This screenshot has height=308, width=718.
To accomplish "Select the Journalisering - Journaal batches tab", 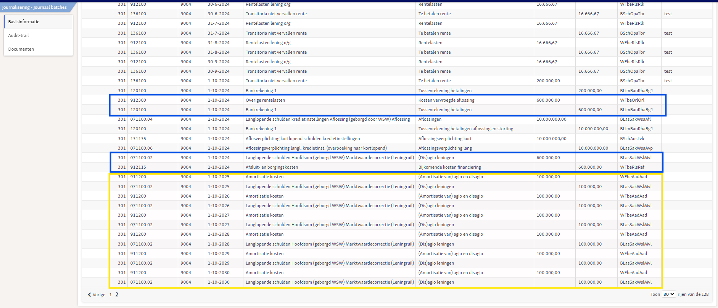I will (34, 7).
